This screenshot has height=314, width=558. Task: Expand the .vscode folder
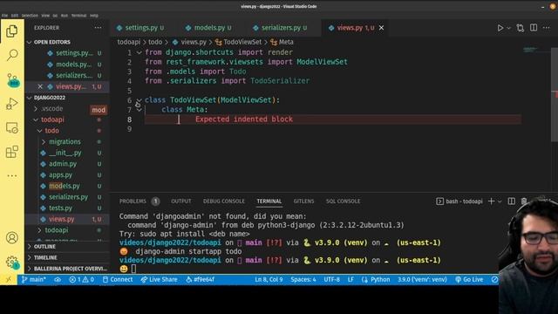[51, 108]
